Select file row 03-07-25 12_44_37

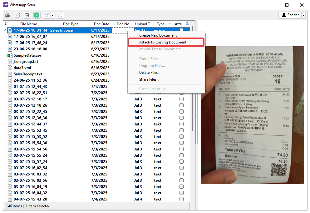click(x=98, y=124)
